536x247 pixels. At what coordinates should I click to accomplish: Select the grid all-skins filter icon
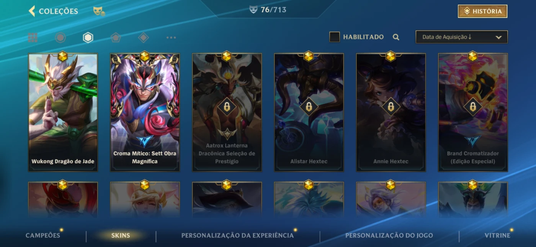click(33, 37)
